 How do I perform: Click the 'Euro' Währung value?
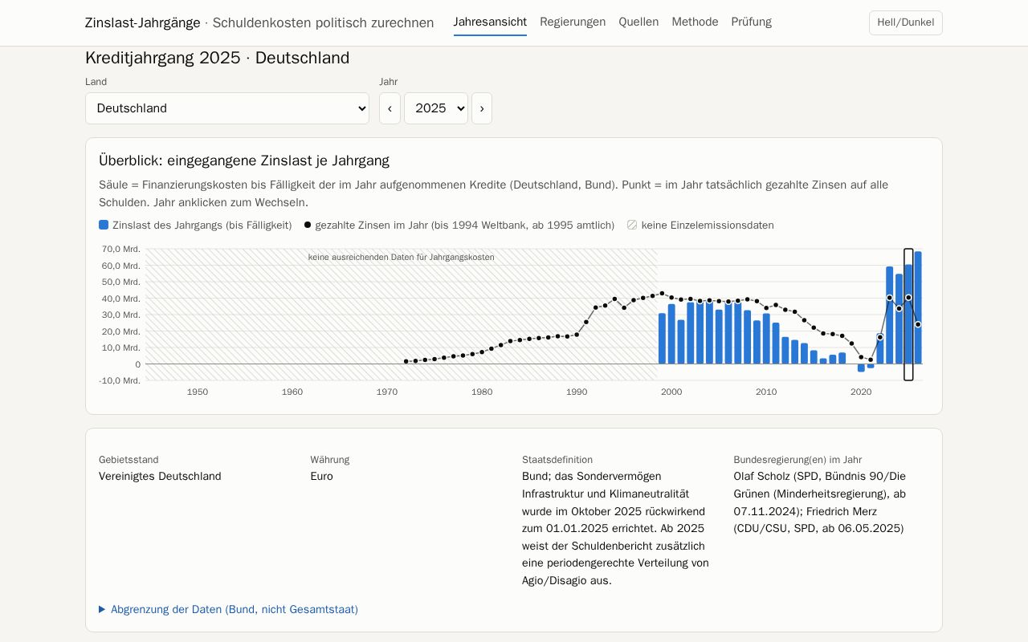pyautogui.click(x=321, y=477)
